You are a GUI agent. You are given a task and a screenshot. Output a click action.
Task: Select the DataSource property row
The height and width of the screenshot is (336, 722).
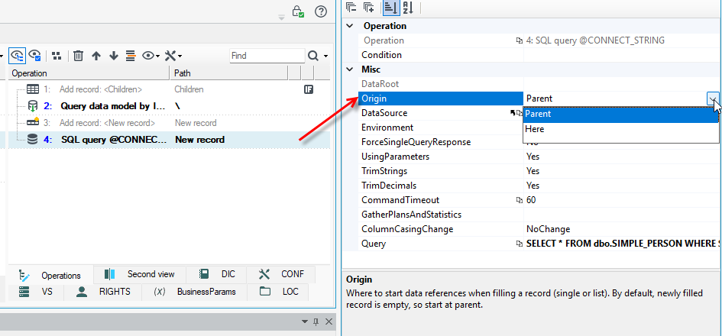click(x=441, y=113)
